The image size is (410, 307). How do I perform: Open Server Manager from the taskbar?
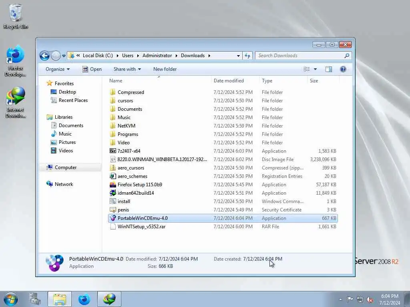point(35,299)
